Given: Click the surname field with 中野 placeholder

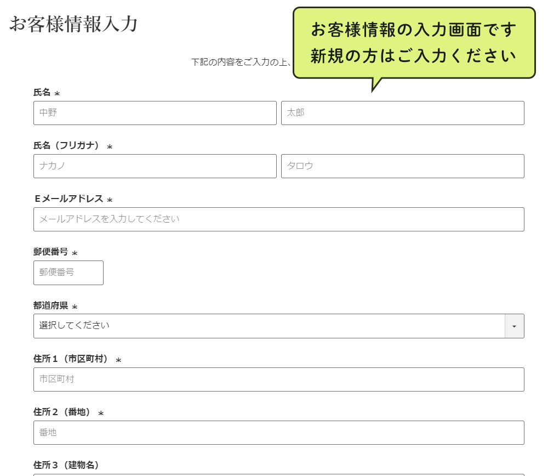Looking at the screenshot, I should (x=155, y=113).
